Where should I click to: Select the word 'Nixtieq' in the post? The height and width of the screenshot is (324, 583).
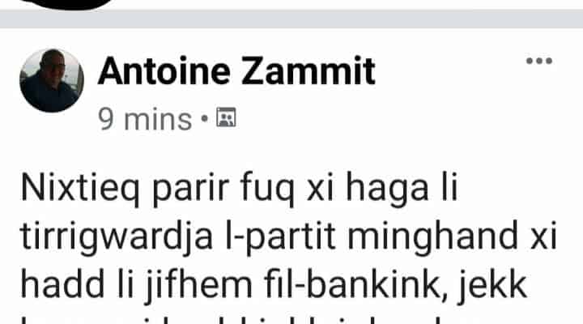point(80,189)
